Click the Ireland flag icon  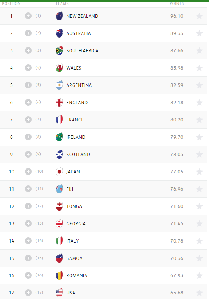tap(59, 137)
